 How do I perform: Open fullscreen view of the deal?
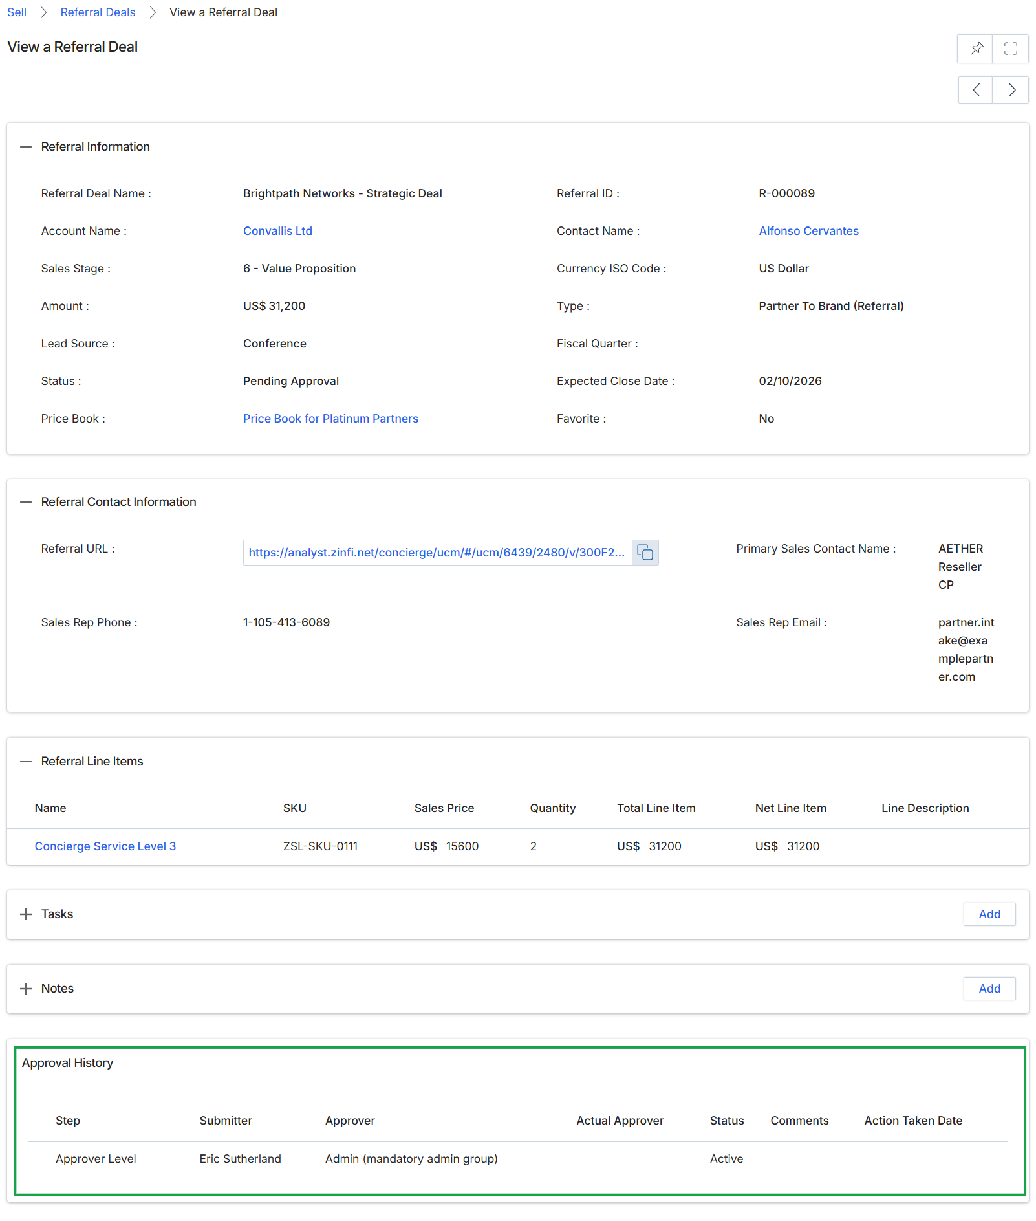1010,49
